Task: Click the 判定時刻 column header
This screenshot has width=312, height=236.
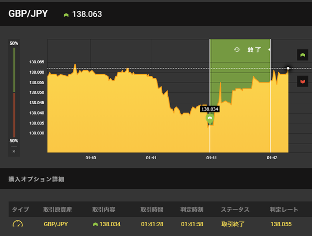Action: click(192, 210)
